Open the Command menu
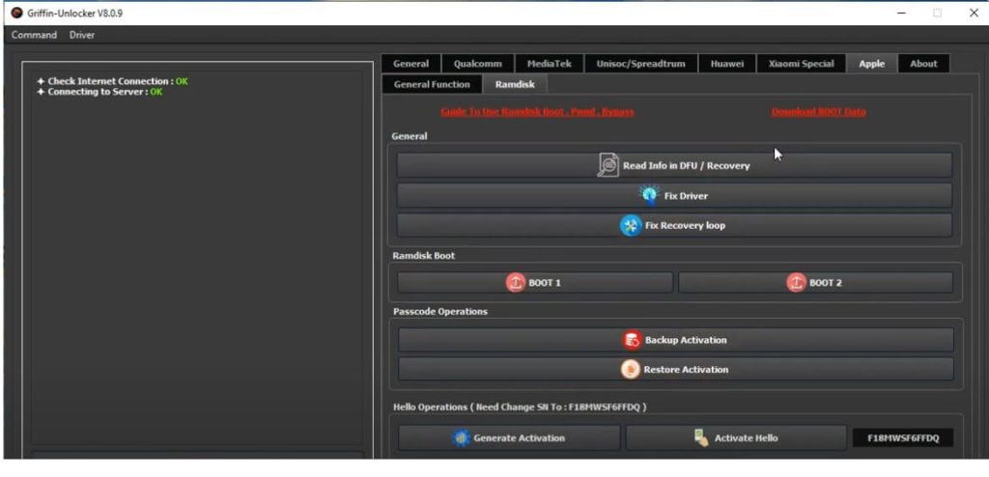Image resolution: width=989 pixels, height=477 pixels. point(34,36)
